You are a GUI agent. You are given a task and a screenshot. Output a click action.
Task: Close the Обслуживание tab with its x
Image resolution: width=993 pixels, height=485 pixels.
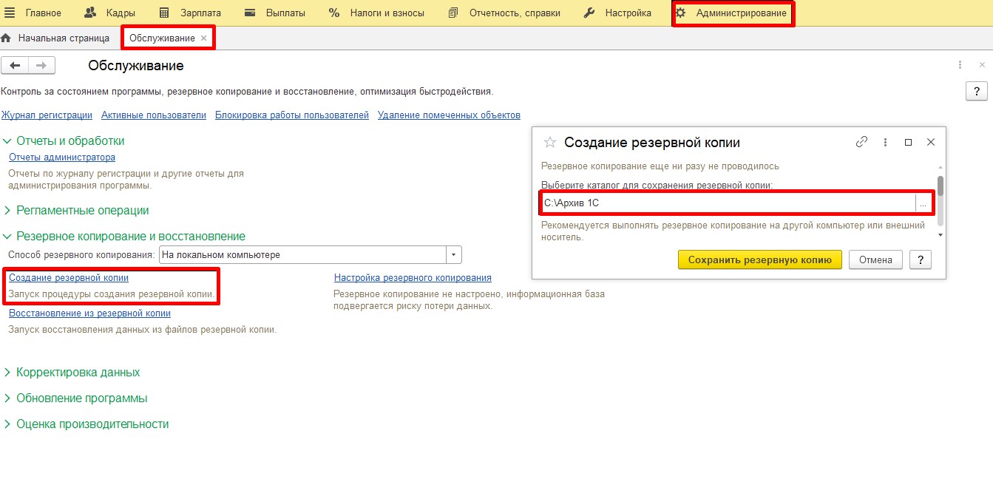click(x=204, y=38)
